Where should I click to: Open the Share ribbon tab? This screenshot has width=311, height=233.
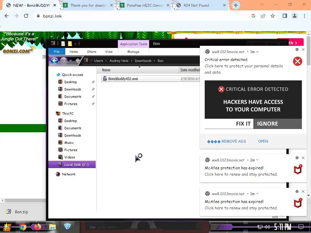[91, 52]
